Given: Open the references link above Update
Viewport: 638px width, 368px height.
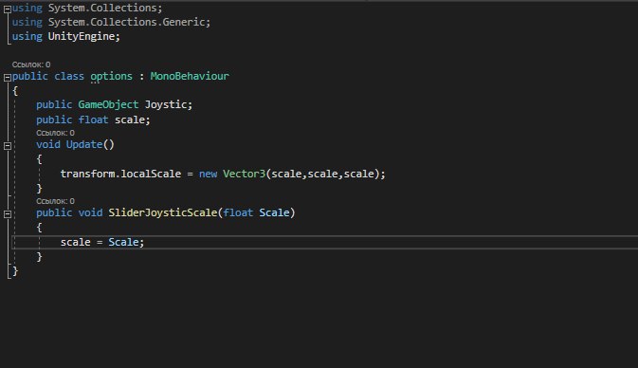Looking at the screenshot, I should [55, 133].
